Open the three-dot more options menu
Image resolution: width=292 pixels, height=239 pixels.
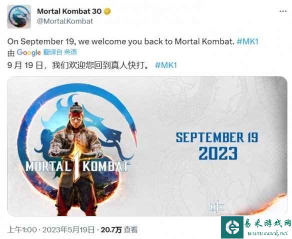[x=283, y=11]
